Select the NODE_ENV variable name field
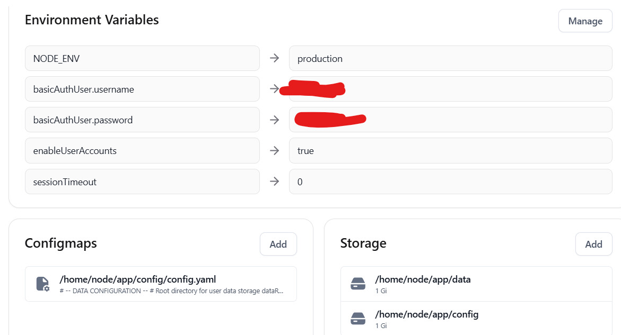621x335 pixels. (x=142, y=58)
